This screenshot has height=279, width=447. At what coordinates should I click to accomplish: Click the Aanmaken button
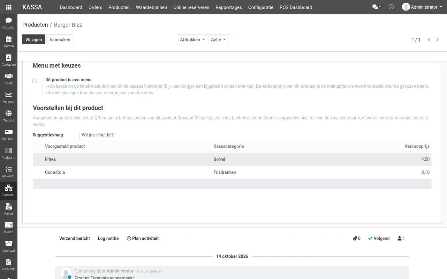pos(60,40)
